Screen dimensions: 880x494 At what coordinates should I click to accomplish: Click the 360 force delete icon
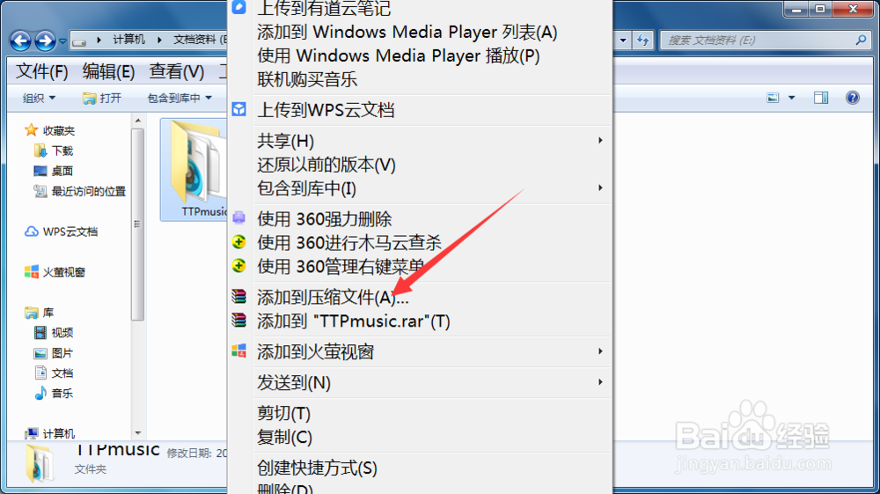click(239, 218)
